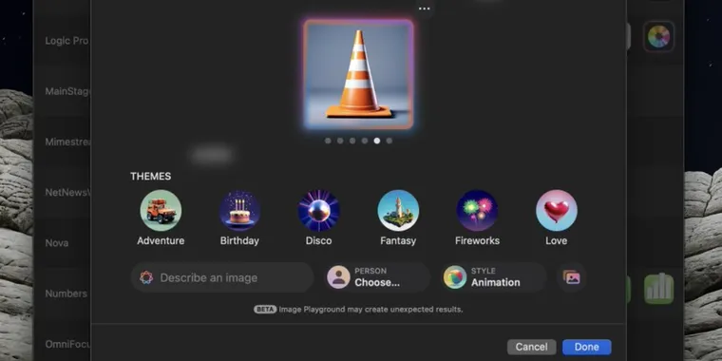This screenshot has height=361, width=722.
Task: Click the traffic cone generated image
Action: [x=358, y=74]
